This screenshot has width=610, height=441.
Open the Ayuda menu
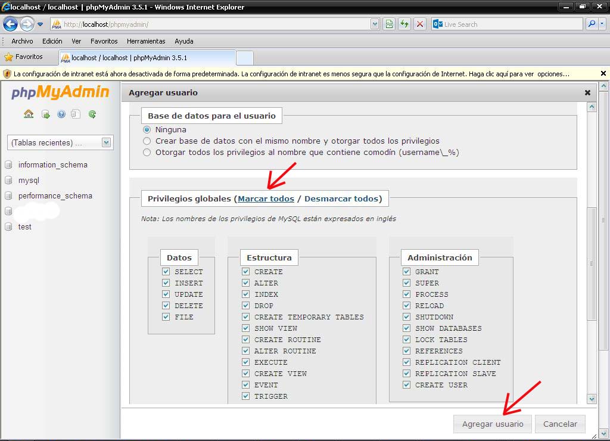(184, 41)
